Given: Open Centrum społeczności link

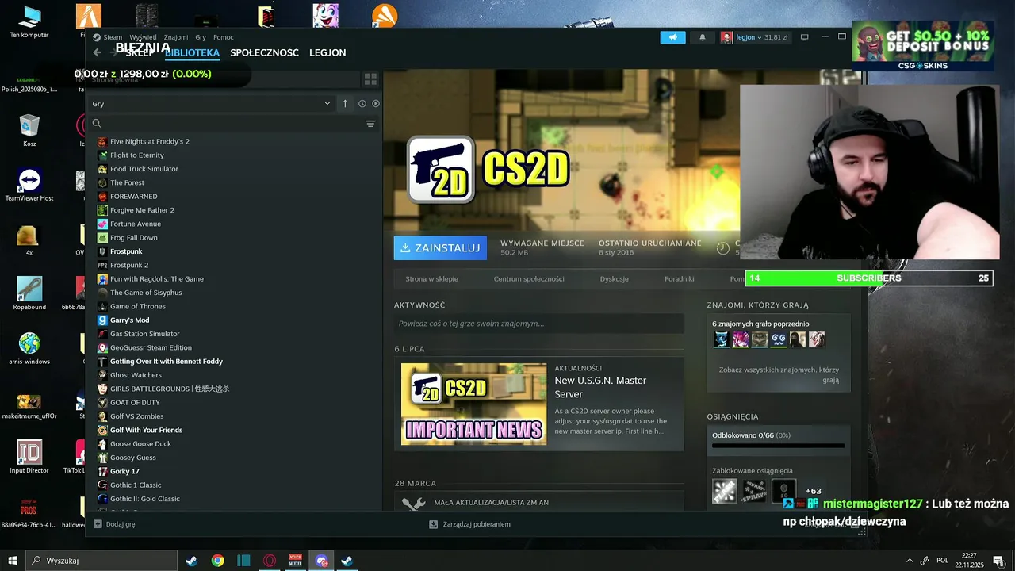Looking at the screenshot, I should pos(529,279).
